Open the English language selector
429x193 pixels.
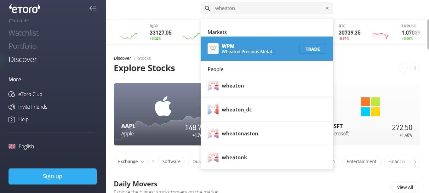coord(21,146)
